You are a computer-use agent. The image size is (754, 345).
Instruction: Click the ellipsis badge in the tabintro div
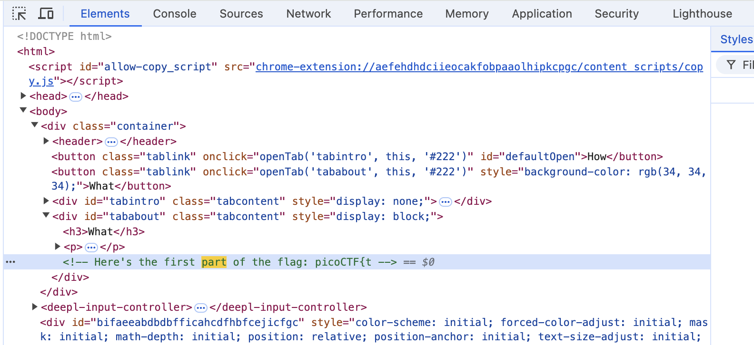pos(445,202)
